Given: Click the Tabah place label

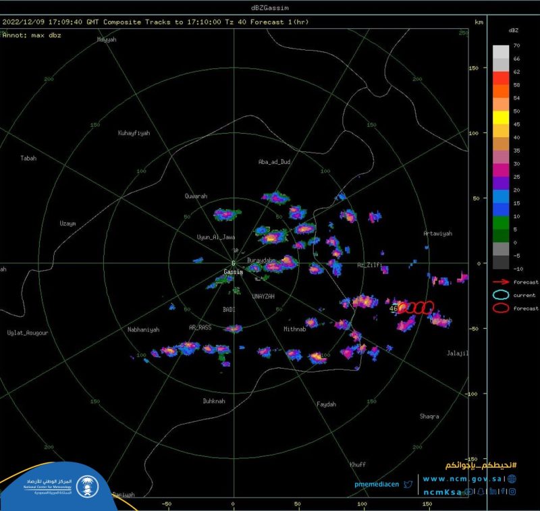Looking at the screenshot, I should [28, 158].
